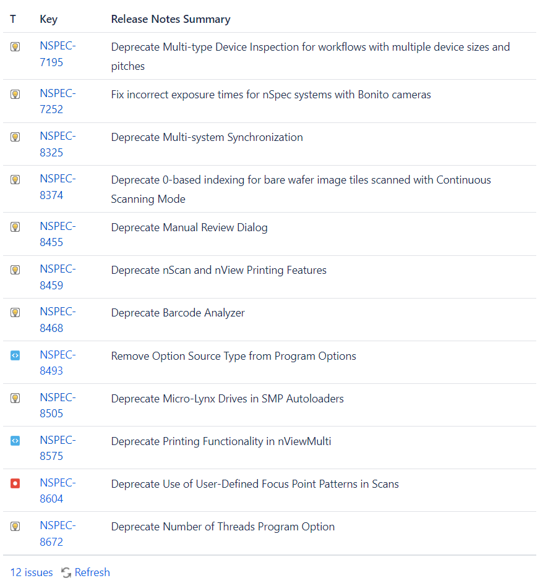This screenshot has width=548, height=586.
Task: Open the NSPEC-8374 issue key
Action: [57, 187]
